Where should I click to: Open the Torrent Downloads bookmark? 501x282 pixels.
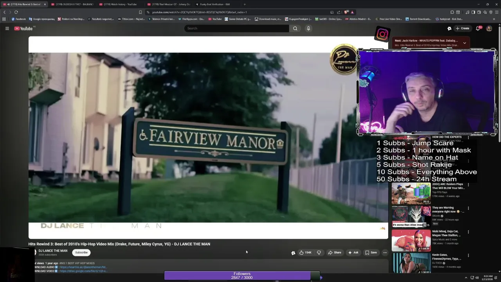(418, 19)
